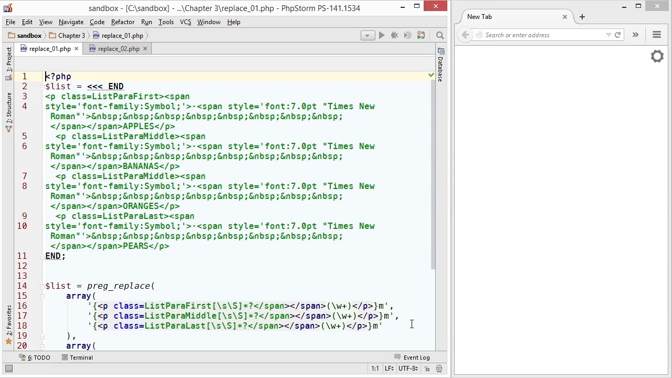Viewport: 672px width, 378px height.
Task: Click sandbox breadcrumb in navigation bar
Action: click(25, 36)
